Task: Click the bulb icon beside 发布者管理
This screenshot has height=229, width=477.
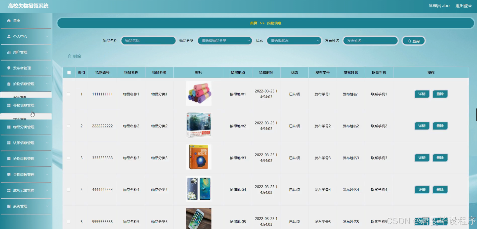Action: point(9,68)
